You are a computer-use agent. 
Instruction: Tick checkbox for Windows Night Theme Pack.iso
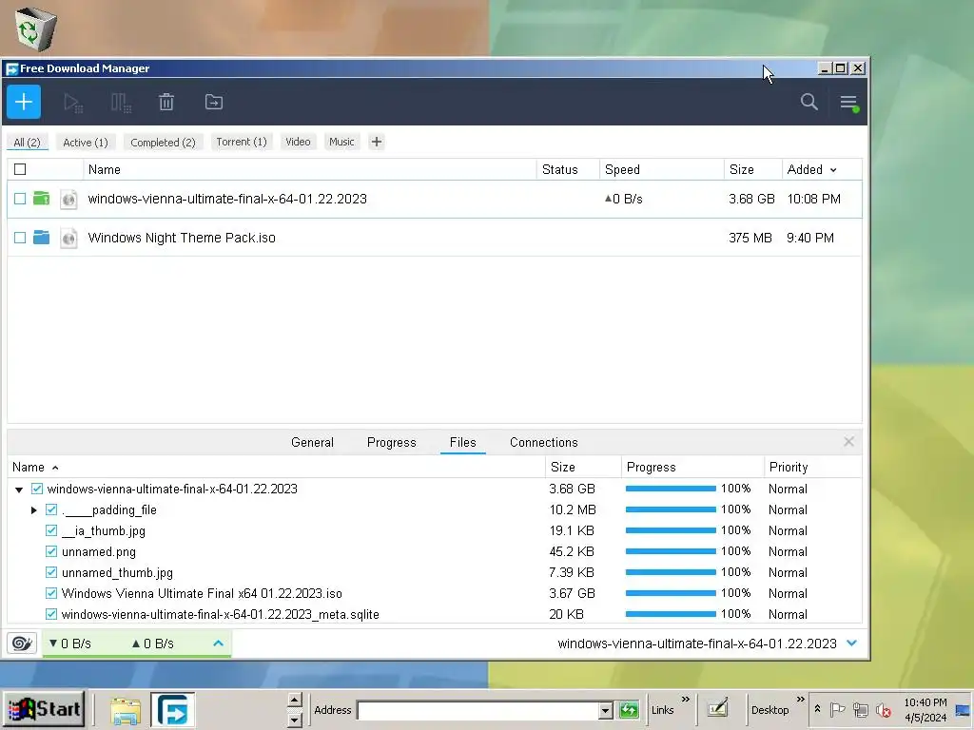(20, 238)
